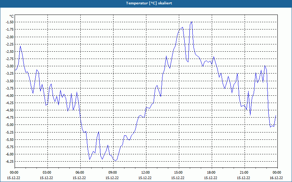Select the '-3,25' y-axis tick label
Image resolution: width=292 pixels, height=182 pixels.
click(10, 74)
